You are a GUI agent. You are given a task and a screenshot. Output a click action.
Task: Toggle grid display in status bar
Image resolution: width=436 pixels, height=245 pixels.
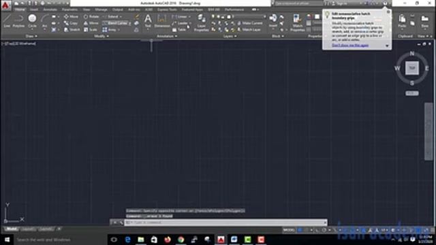(x=300, y=230)
